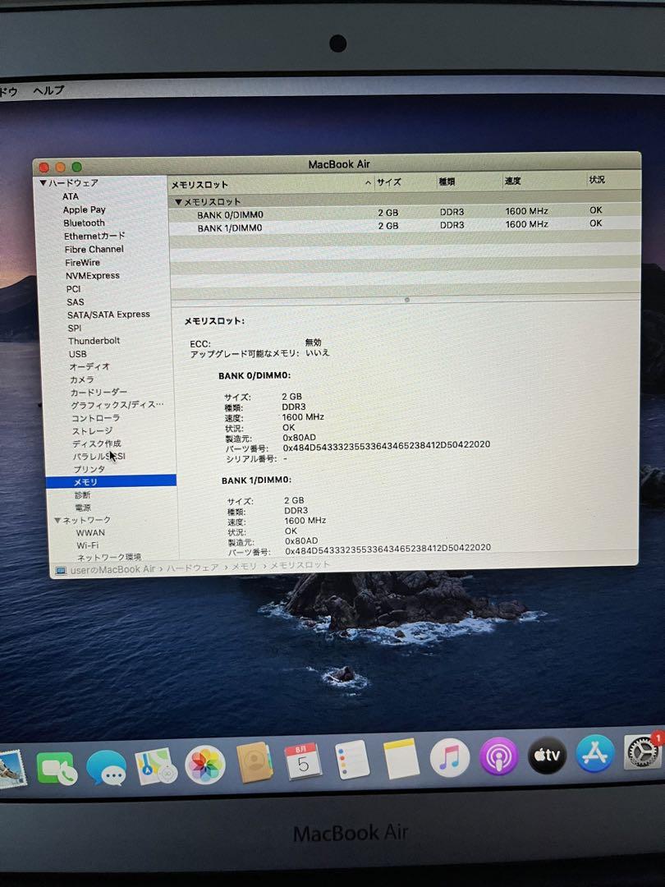Screen dimensions: 665x887
Task: Select カメラ in the sidebar
Action: pyautogui.click(x=81, y=379)
